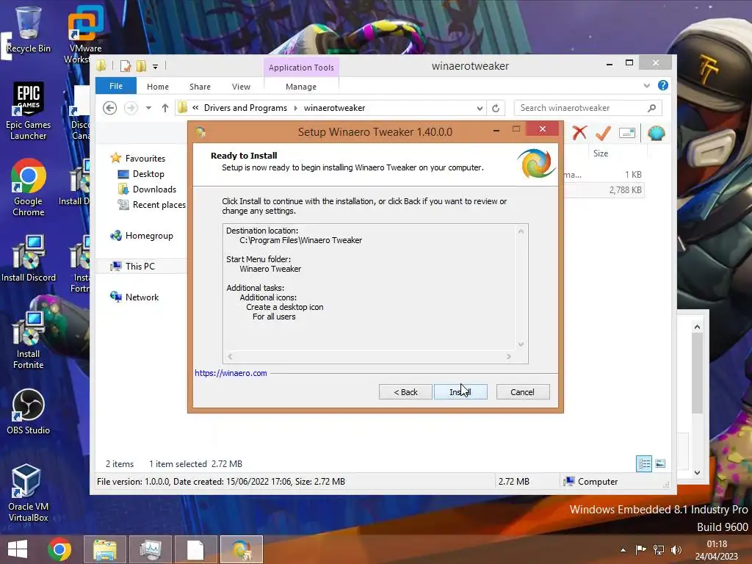The image size is (752, 564).
Task: Open recent locations dropdown arrow
Action: [148, 108]
